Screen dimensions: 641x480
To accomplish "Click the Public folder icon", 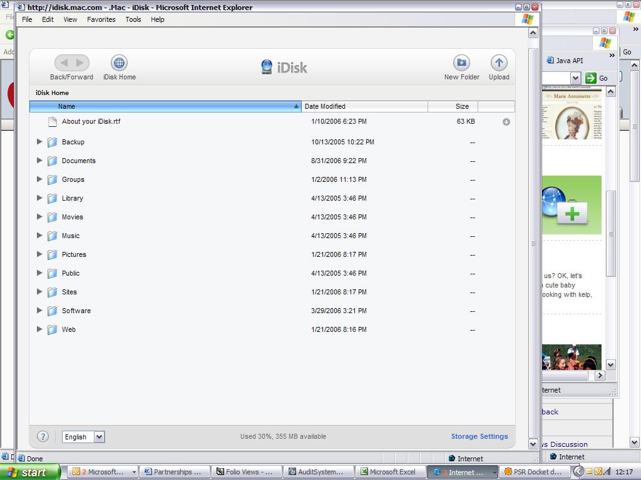I will tap(52, 274).
